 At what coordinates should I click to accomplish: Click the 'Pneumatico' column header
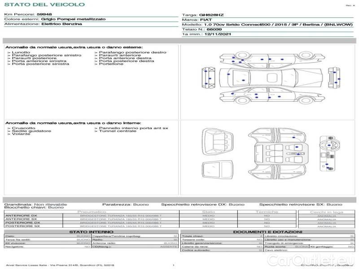pos(92,212)
